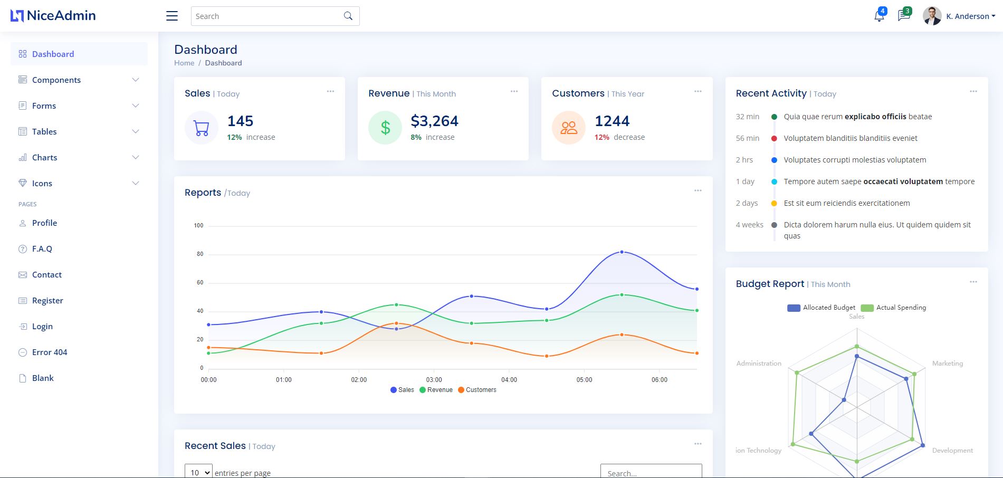1003x478 pixels.
Task: Toggle Sales series in Reports chart legend
Action: click(402, 390)
